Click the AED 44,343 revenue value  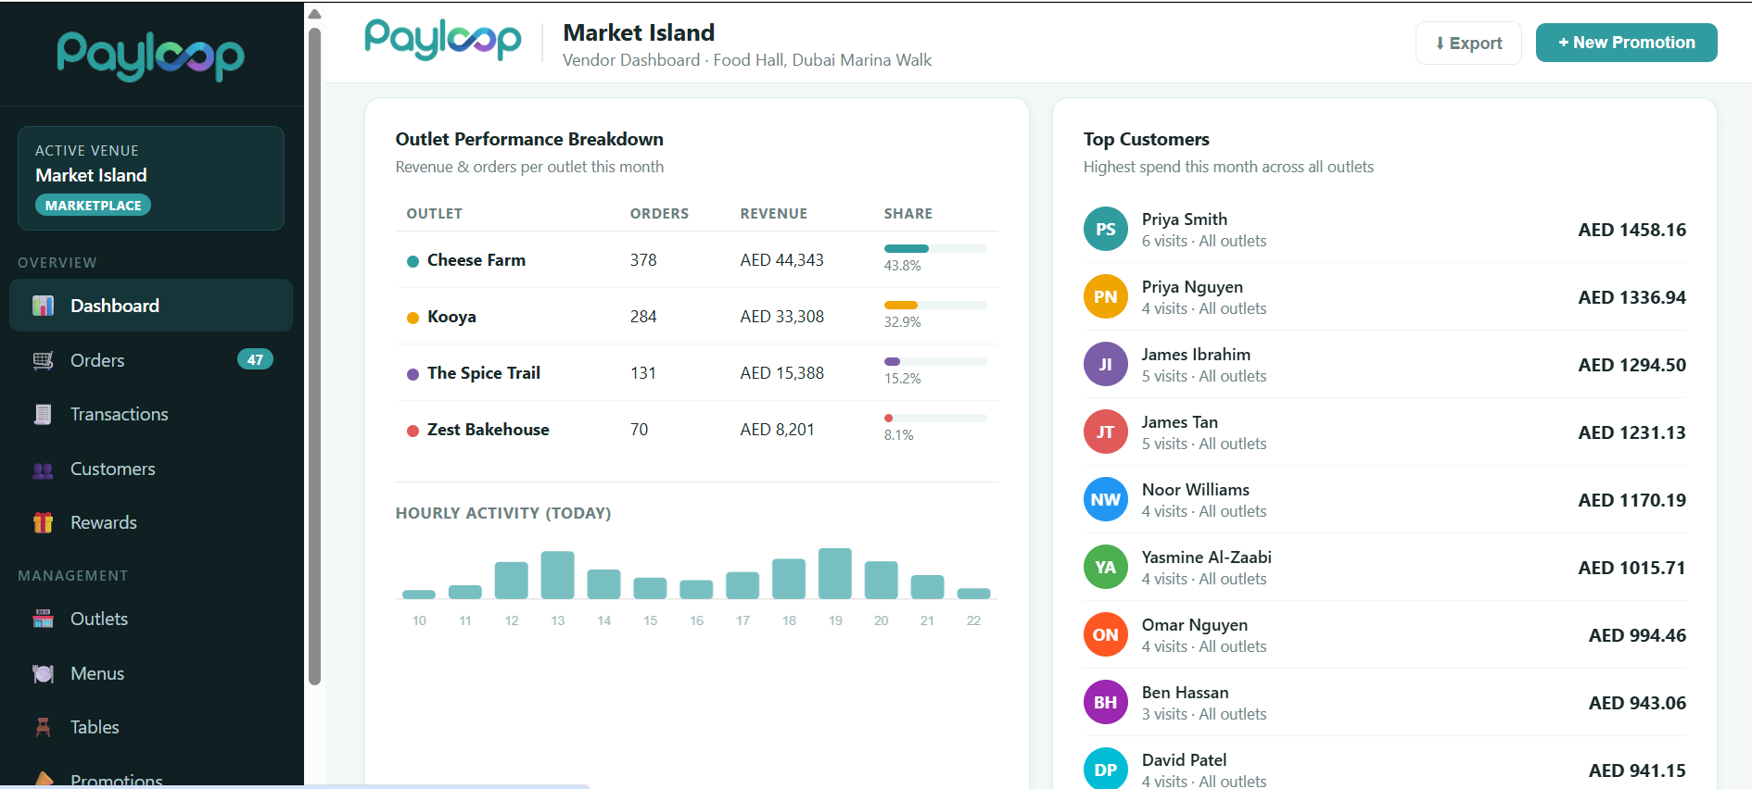tap(781, 260)
